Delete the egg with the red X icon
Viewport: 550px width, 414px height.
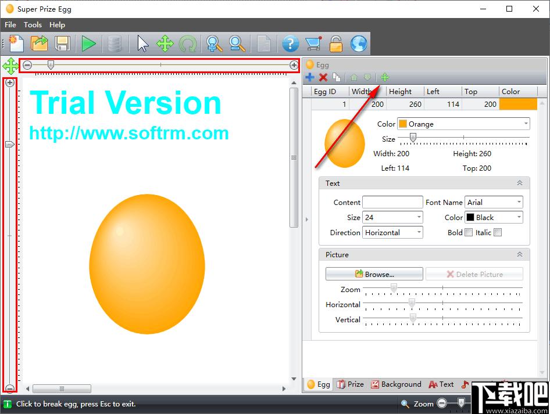point(323,77)
